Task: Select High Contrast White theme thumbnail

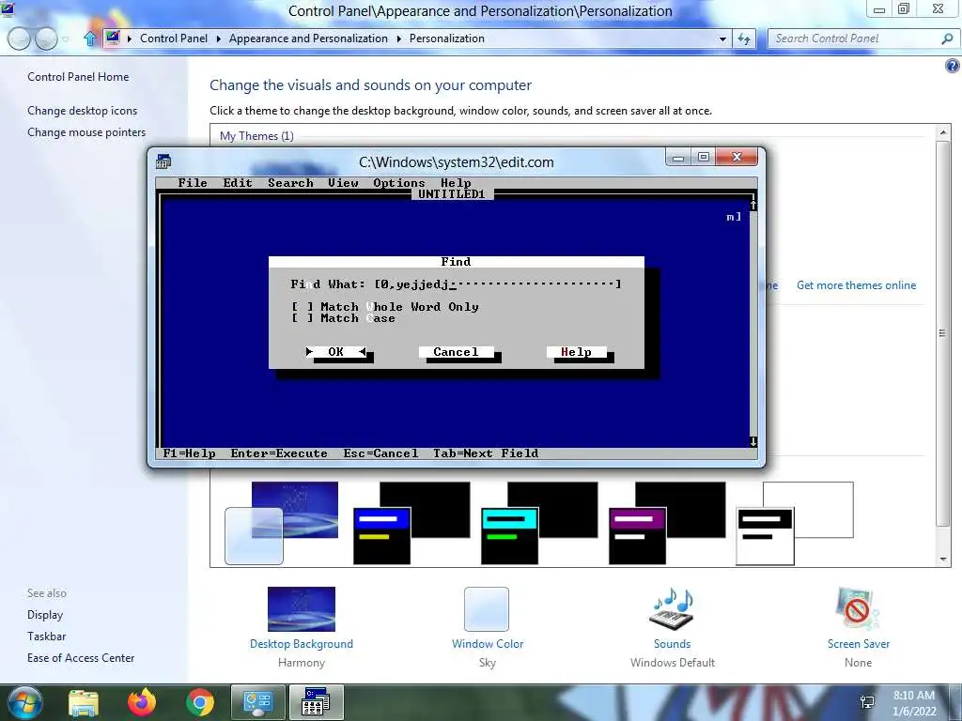Action: click(795, 523)
